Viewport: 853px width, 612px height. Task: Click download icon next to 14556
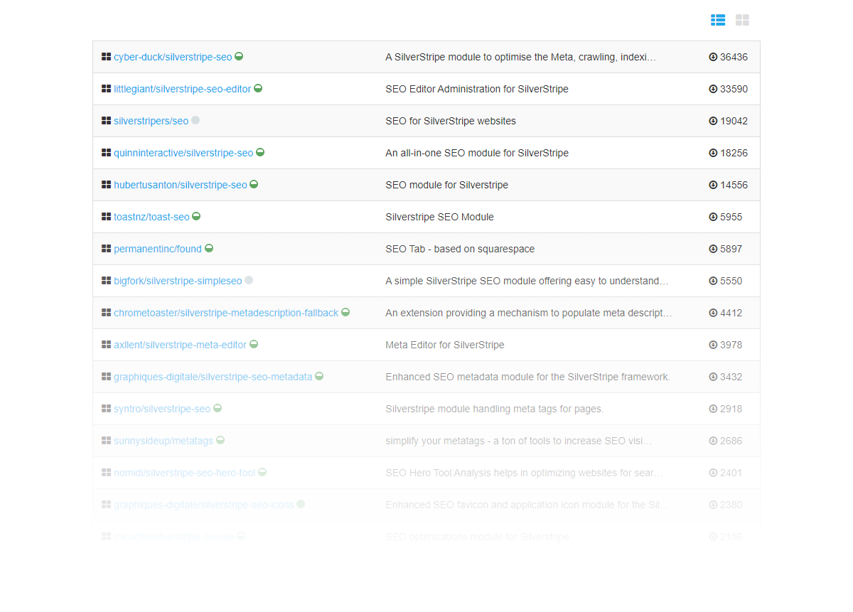click(713, 185)
